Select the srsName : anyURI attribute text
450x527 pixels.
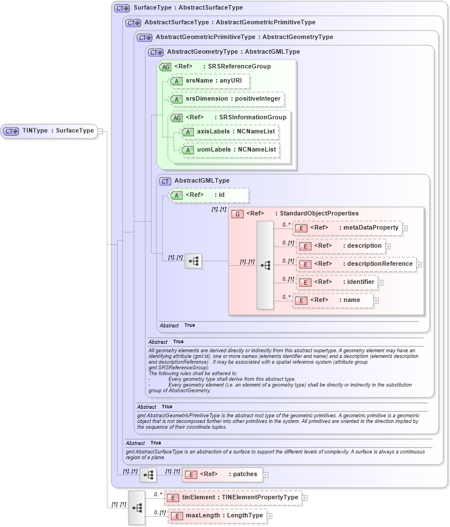tap(214, 81)
